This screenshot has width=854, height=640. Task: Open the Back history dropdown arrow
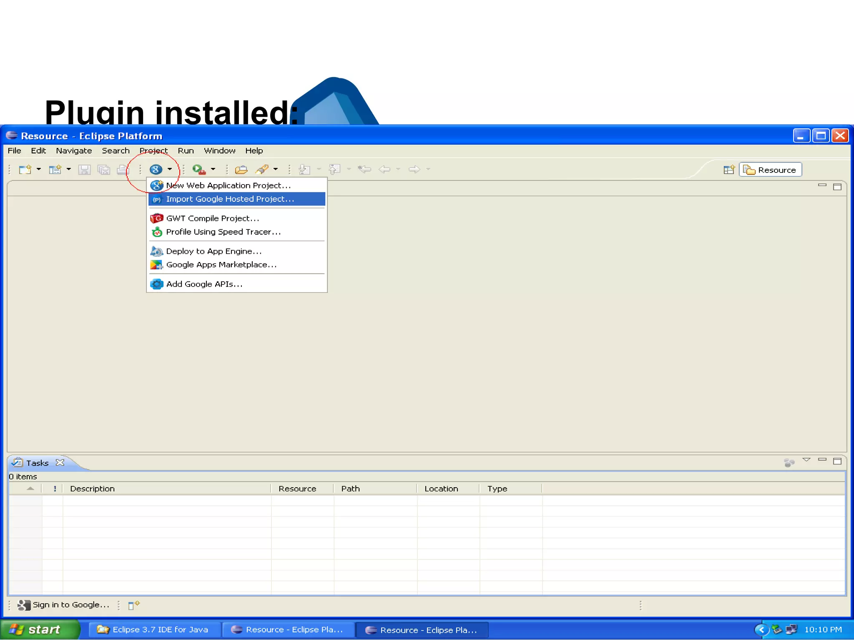[398, 169]
